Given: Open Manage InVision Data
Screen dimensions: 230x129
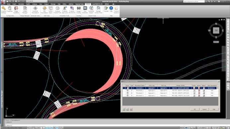Looking at the screenshot, I should coord(99,10).
